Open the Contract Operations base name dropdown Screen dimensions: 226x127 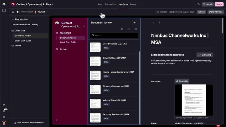point(53,4)
